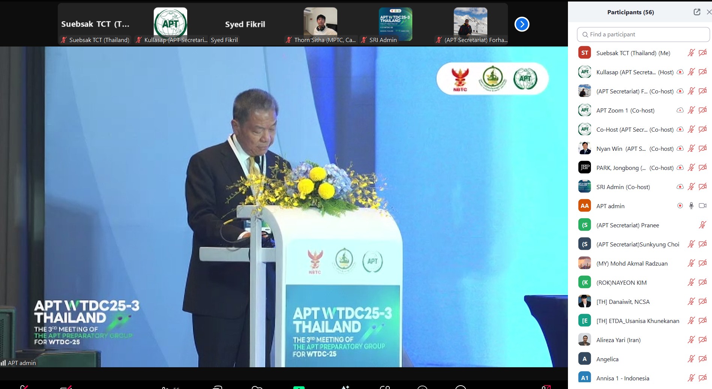
Task: Select (APT Secretariat) Forha... tile in top strip
Action: pos(470,24)
